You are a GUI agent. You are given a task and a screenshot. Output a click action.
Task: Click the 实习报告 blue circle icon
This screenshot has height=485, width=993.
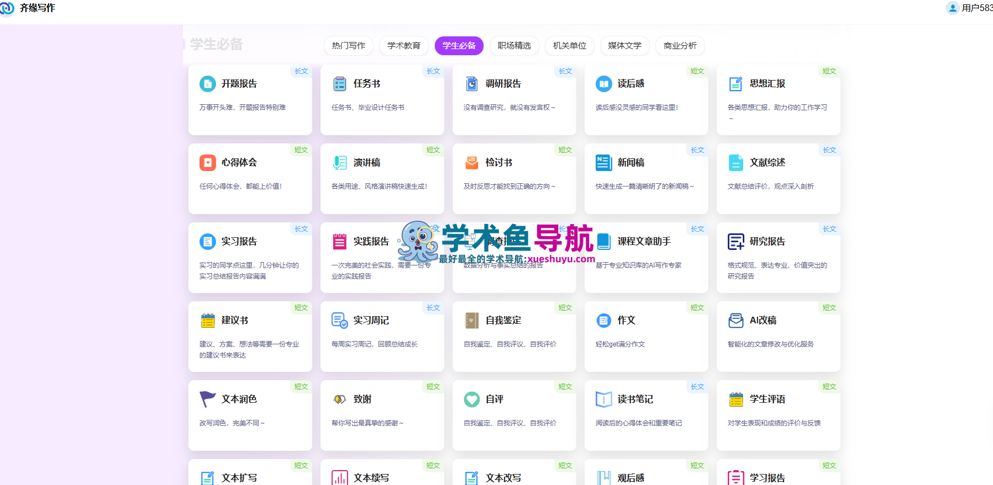[208, 242]
